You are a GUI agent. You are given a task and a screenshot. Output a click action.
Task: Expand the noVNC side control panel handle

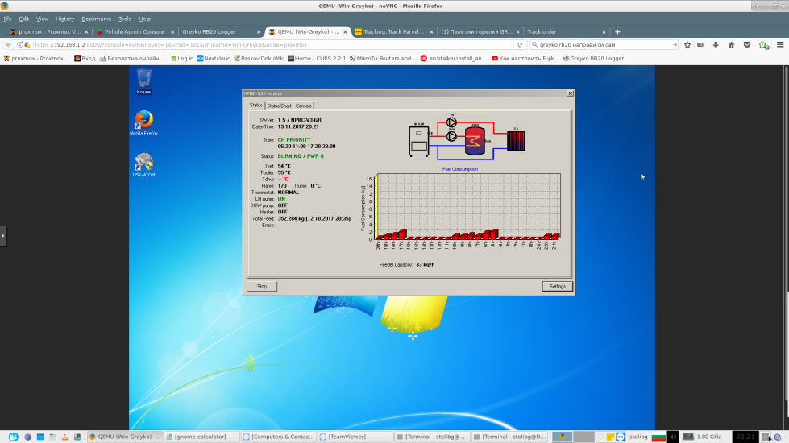click(x=3, y=236)
